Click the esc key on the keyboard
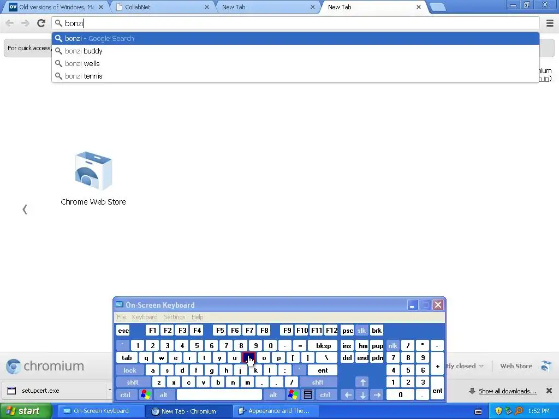Viewport: 559px width, 419px height. coord(123,330)
